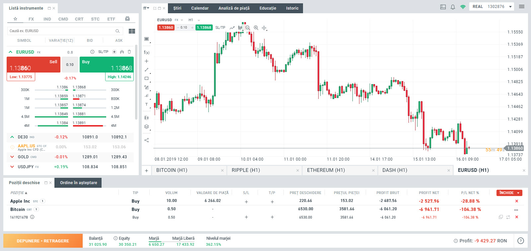
Task: Zoom in the EURUSD chart
Action: tap(256, 28)
